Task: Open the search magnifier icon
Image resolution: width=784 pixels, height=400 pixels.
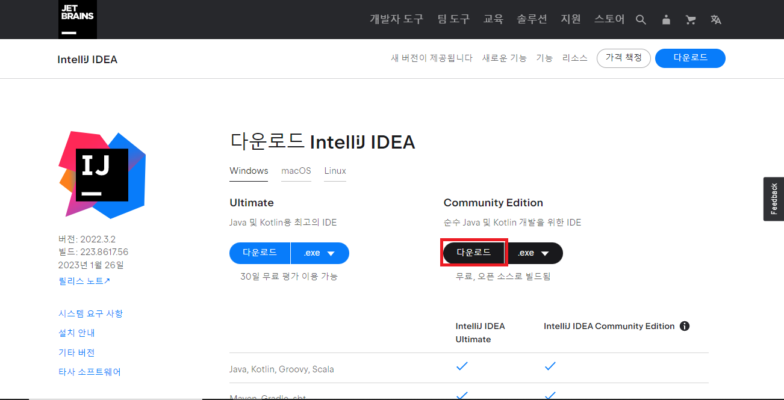Action: [641, 20]
